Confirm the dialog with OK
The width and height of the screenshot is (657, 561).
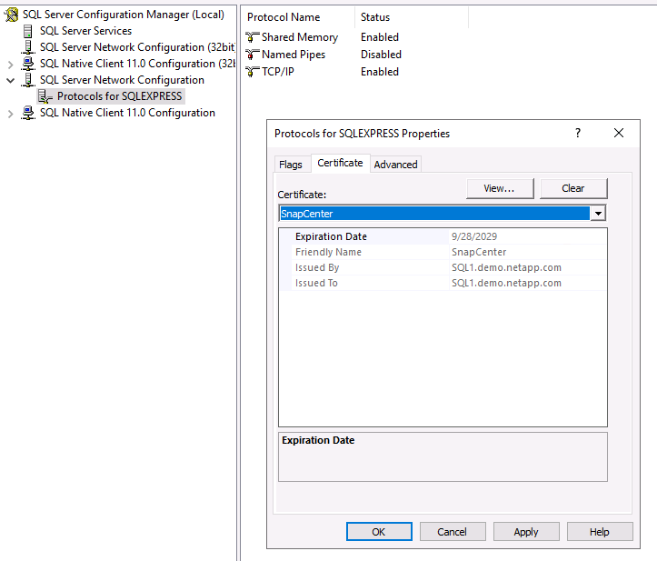coord(379,532)
